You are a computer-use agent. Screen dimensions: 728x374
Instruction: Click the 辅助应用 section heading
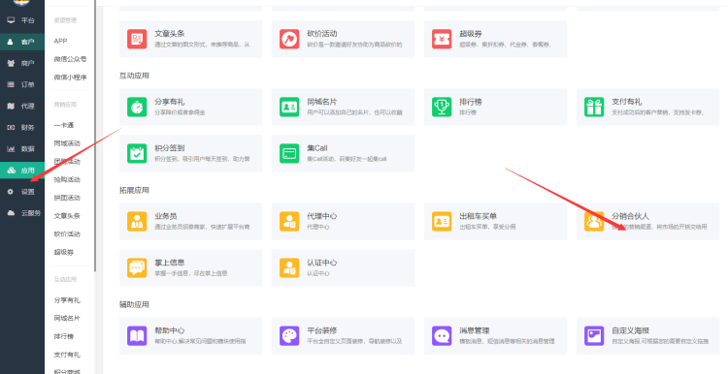[134, 304]
